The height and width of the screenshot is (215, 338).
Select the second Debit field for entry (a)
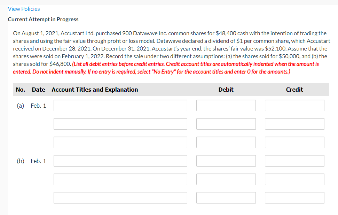pyautogui.click(x=226, y=124)
